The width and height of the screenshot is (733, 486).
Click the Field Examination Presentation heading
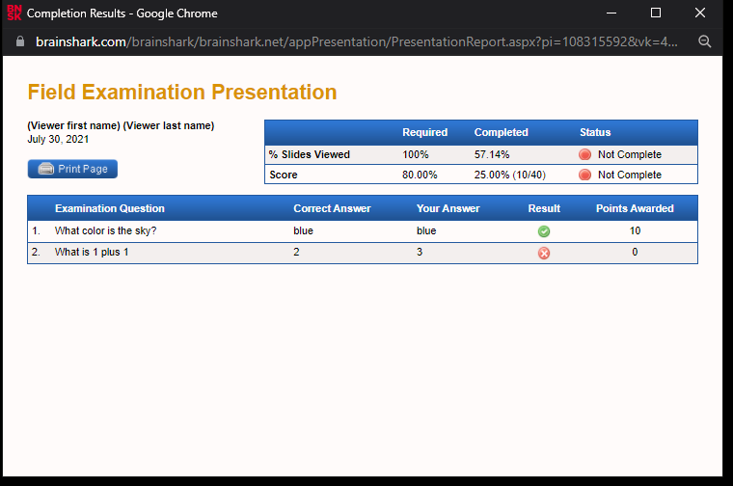[182, 92]
